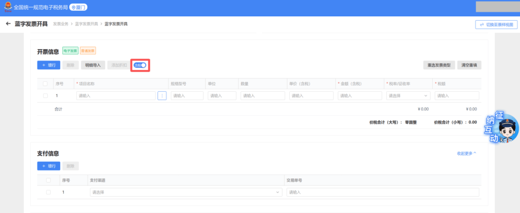Open the 厦门 location selector

coord(79,8)
